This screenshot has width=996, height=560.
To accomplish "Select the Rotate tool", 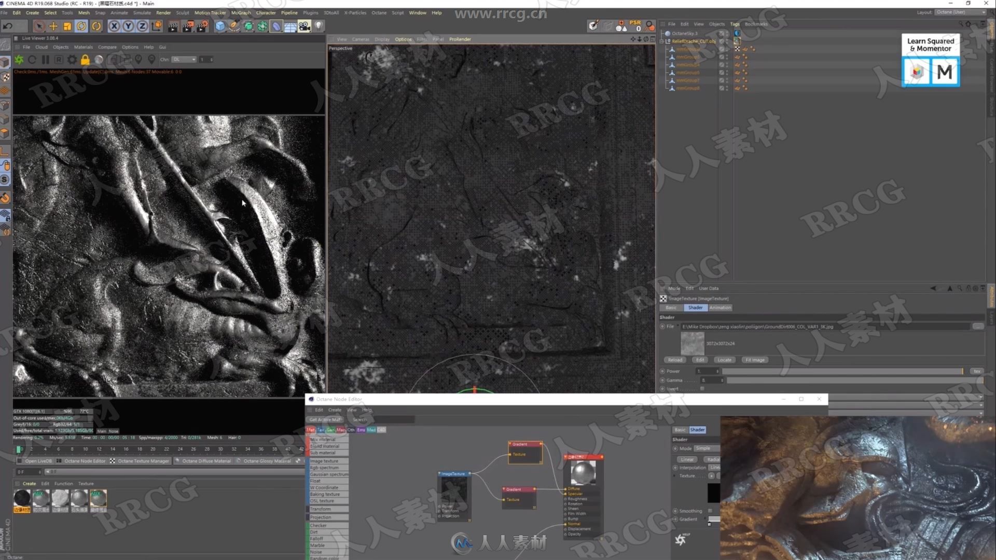I will tap(81, 26).
